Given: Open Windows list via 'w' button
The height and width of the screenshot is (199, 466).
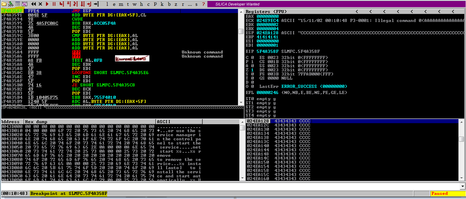Looking at the screenshot, I should [x=135, y=4].
